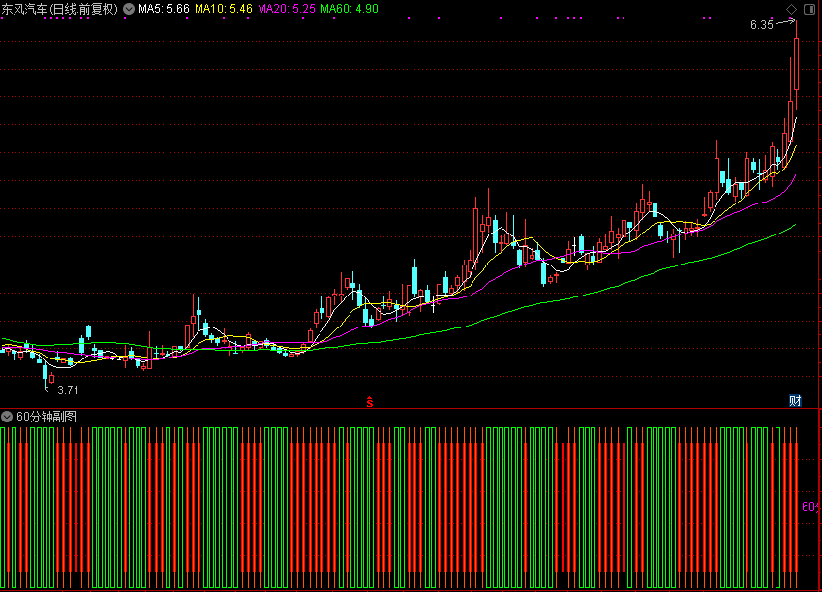Viewport: 822px width, 592px height.
Task: Click the divider between main chart and sub-chart
Action: pos(411,408)
